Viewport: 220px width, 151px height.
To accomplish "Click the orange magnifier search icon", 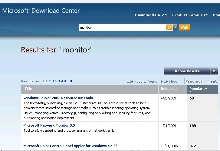I will coord(169,27).
